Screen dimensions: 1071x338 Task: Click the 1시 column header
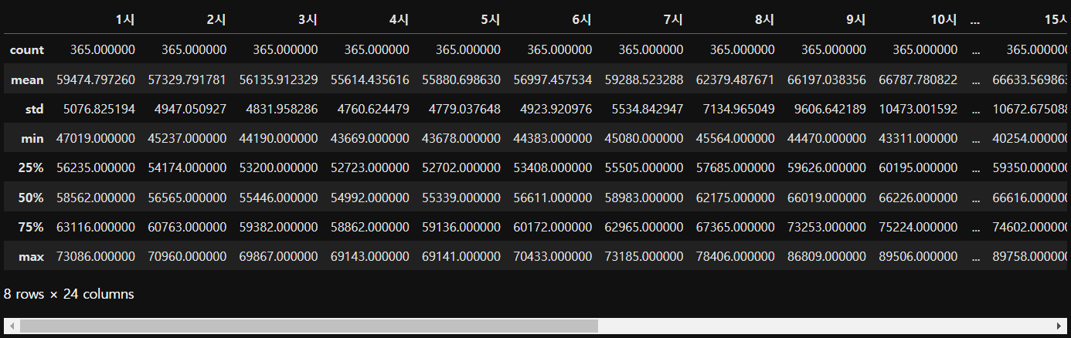coord(124,21)
